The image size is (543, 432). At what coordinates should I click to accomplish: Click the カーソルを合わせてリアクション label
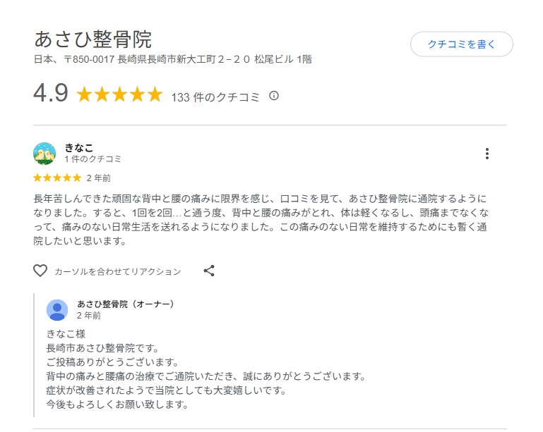[x=117, y=271]
